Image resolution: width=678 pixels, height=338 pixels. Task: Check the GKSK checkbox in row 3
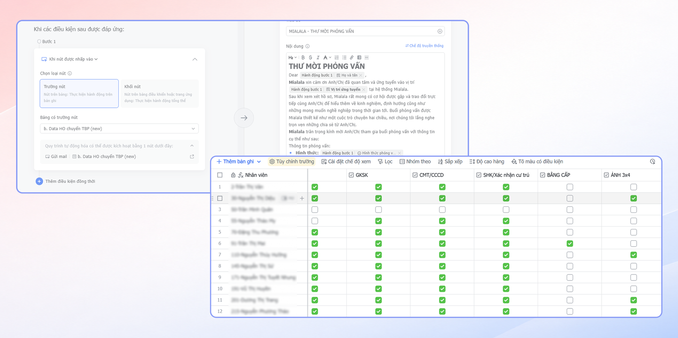[378, 210]
